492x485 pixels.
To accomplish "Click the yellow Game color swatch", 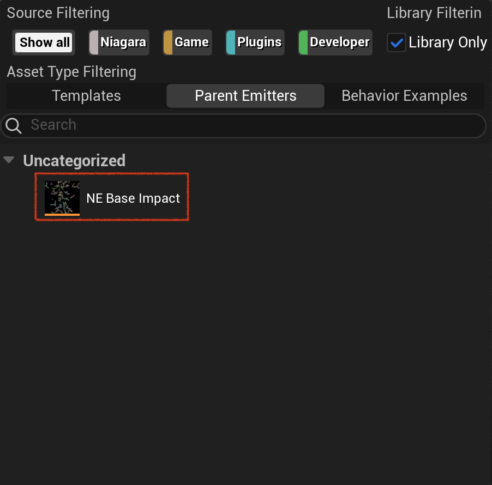I will [x=168, y=43].
